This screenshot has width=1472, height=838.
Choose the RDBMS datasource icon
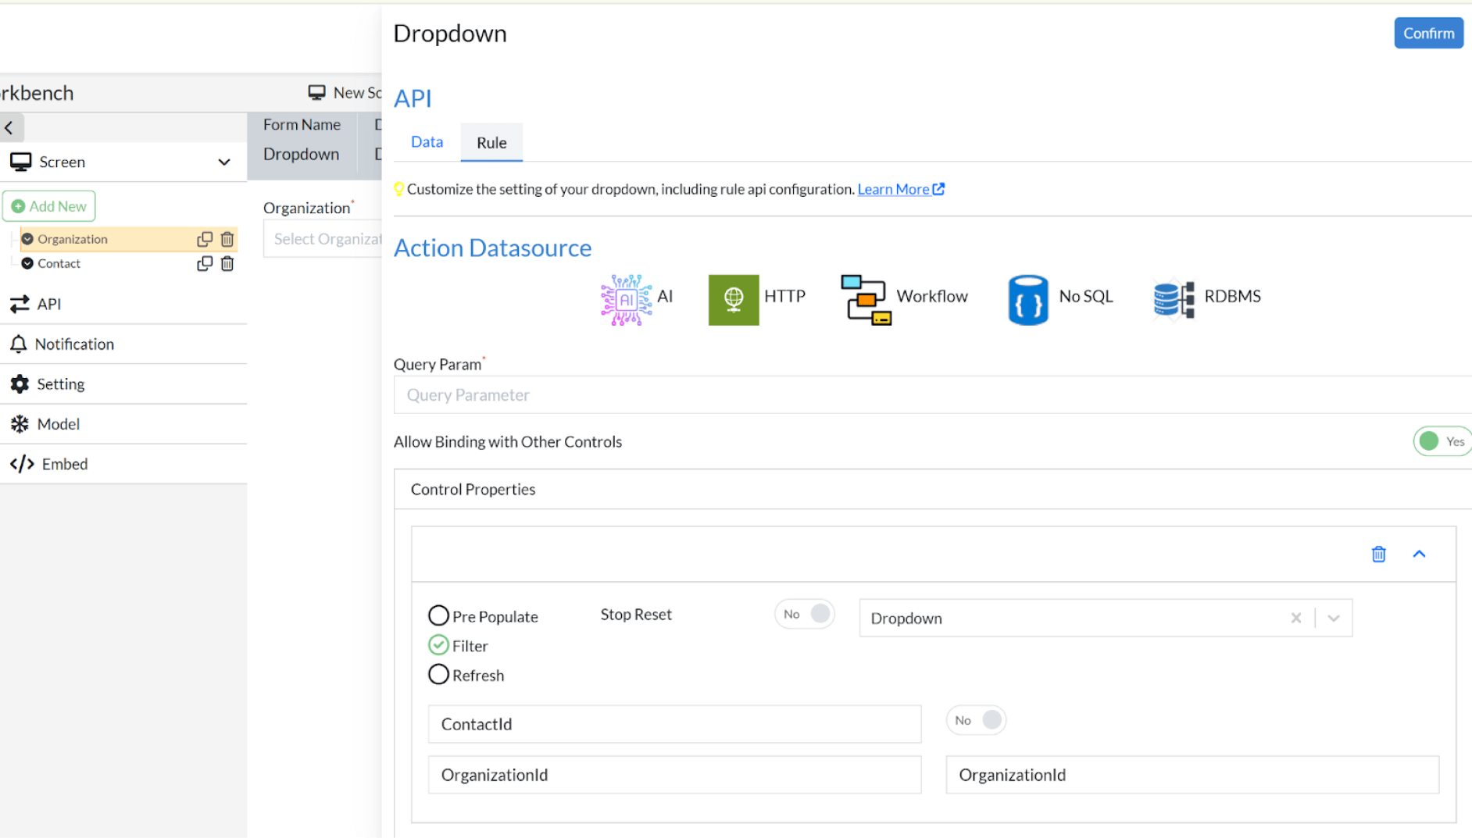tap(1174, 298)
